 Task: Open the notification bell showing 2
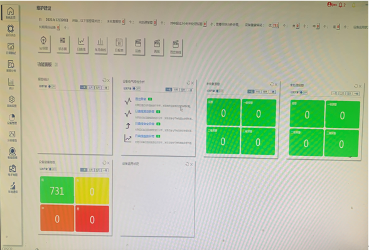[342, 5]
